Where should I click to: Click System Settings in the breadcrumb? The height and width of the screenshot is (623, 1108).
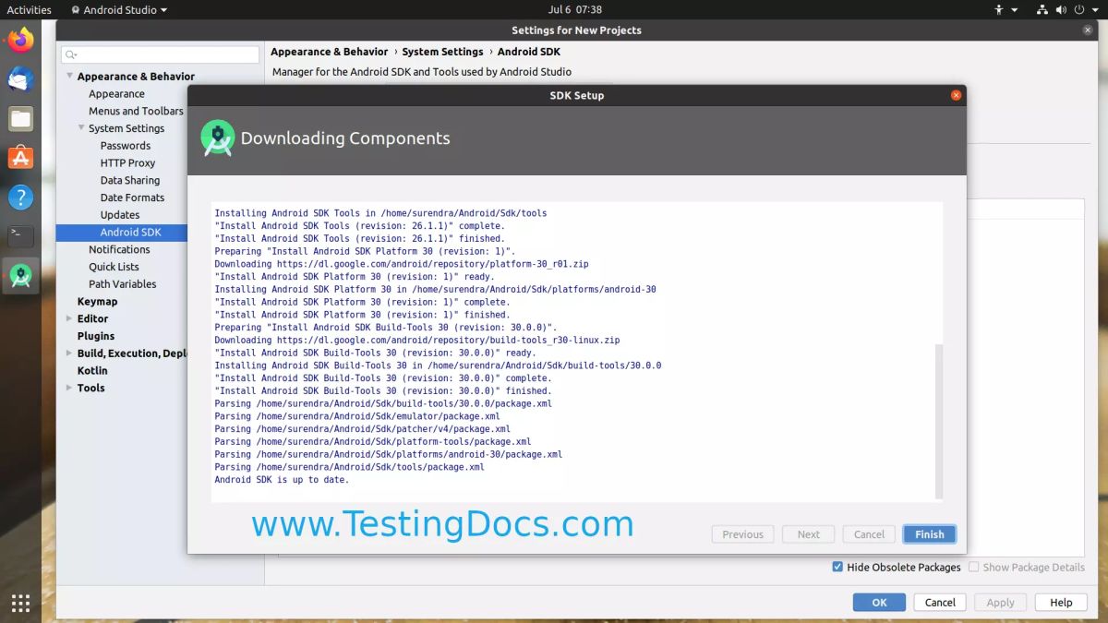(x=442, y=52)
